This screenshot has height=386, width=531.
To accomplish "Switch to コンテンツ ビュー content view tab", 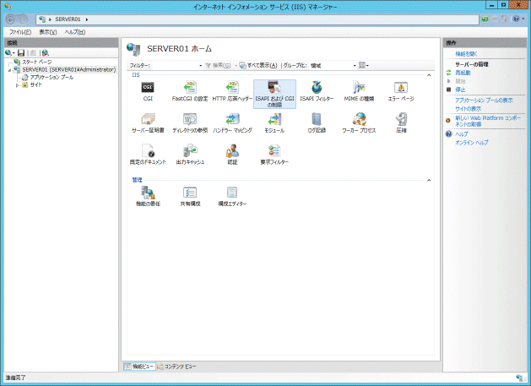I will click(176, 367).
